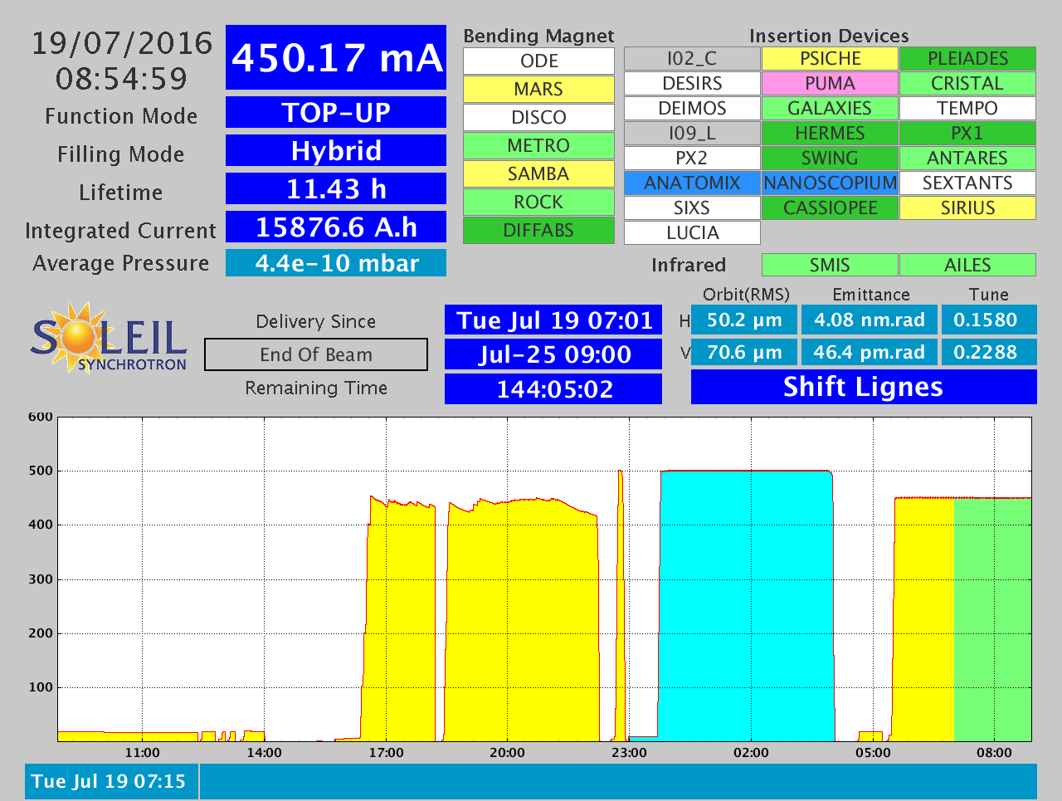Select the Hybrid filling mode value
Viewport: 1062px width, 801px height.
(336, 150)
